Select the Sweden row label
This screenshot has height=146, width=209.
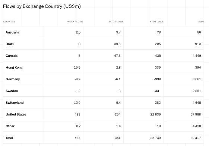[12, 91]
